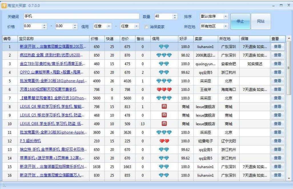Viewport: 293px width, 189px height.
Task: Click total price cell 4026
Action: point(127,81)
